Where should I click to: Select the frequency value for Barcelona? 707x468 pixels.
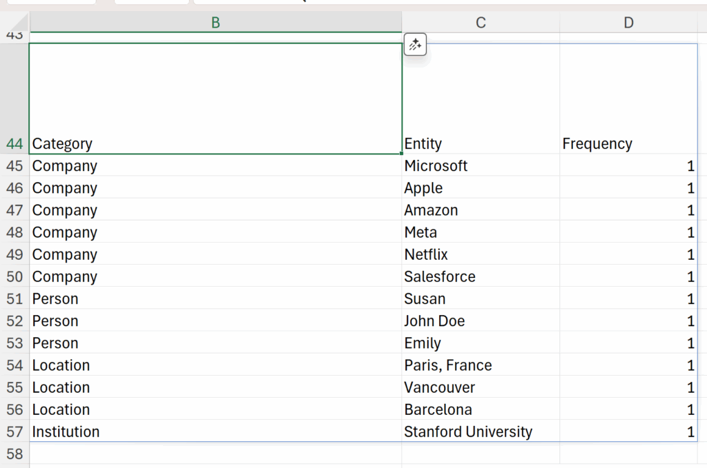click(x=628, y=409)
